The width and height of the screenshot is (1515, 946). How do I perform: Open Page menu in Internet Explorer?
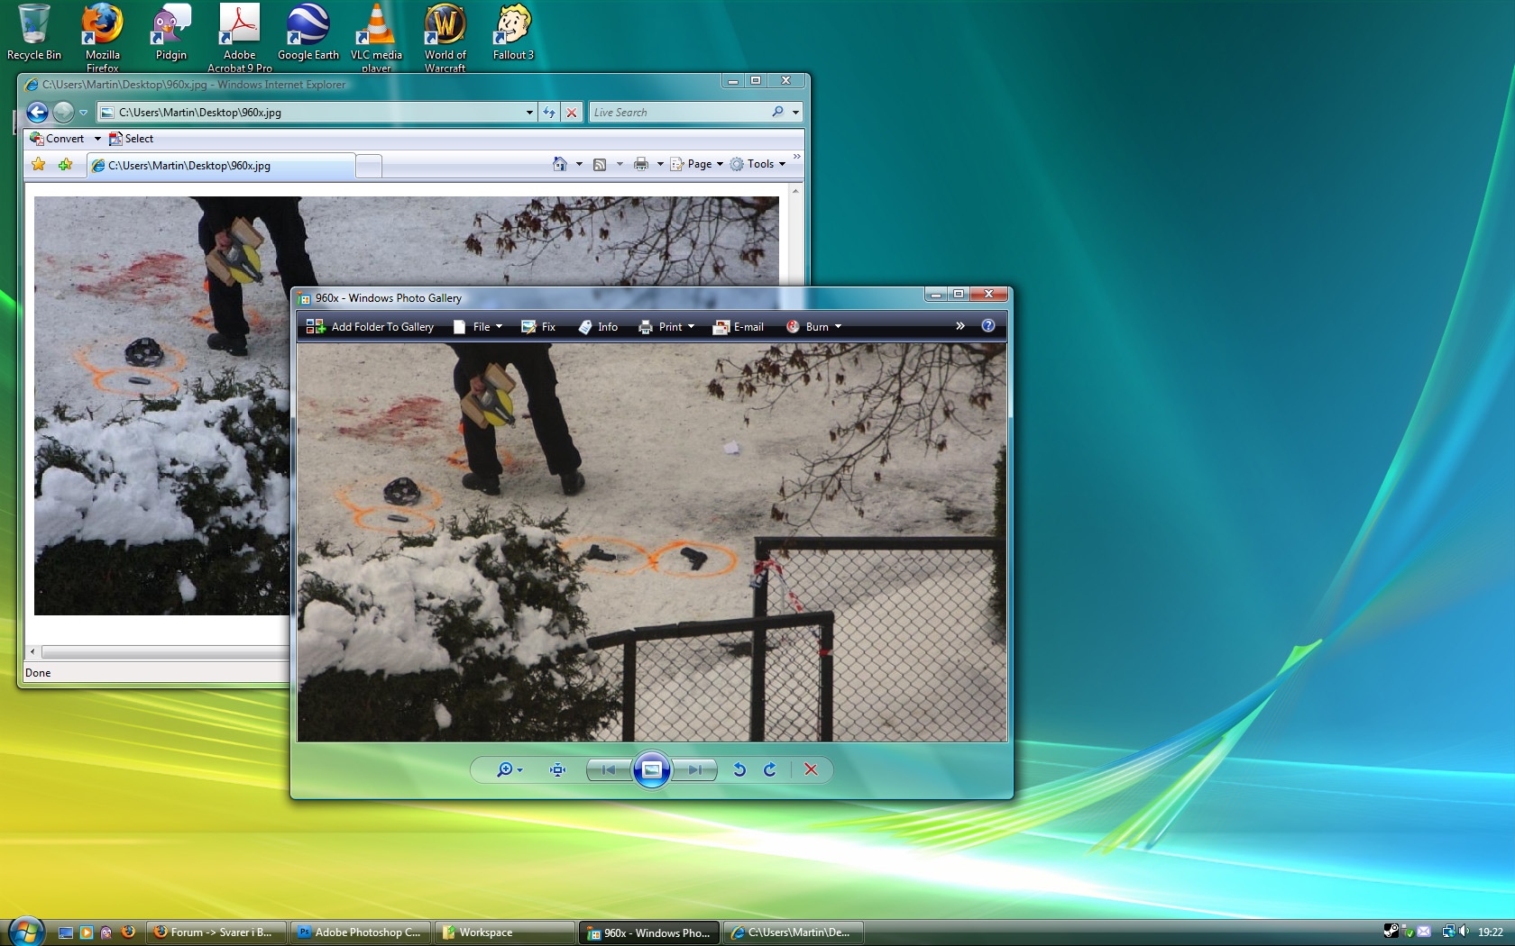pyautogui.click(x=697, y=164)
